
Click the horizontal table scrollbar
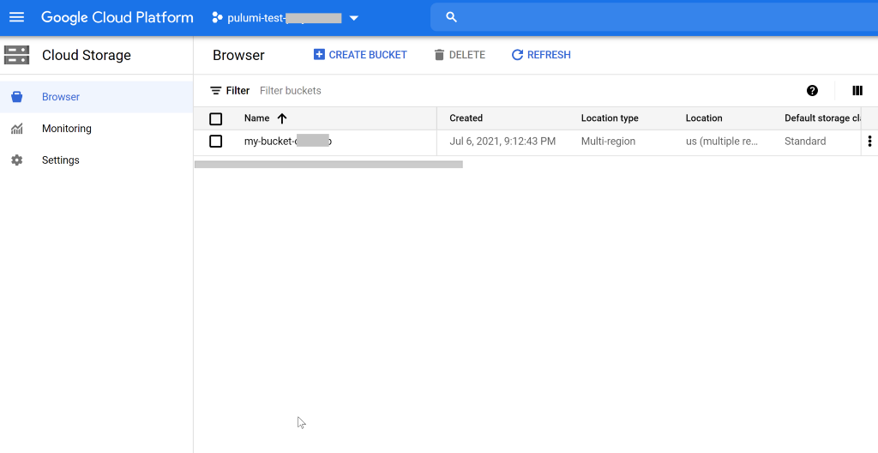328,164
